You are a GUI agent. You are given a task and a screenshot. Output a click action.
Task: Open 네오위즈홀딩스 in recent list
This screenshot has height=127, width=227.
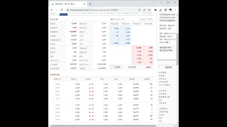tap(165, 85)
